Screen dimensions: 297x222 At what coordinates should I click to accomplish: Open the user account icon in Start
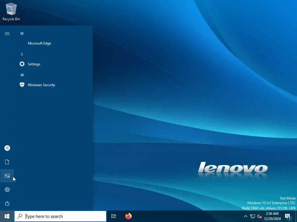tap(7, 148)
